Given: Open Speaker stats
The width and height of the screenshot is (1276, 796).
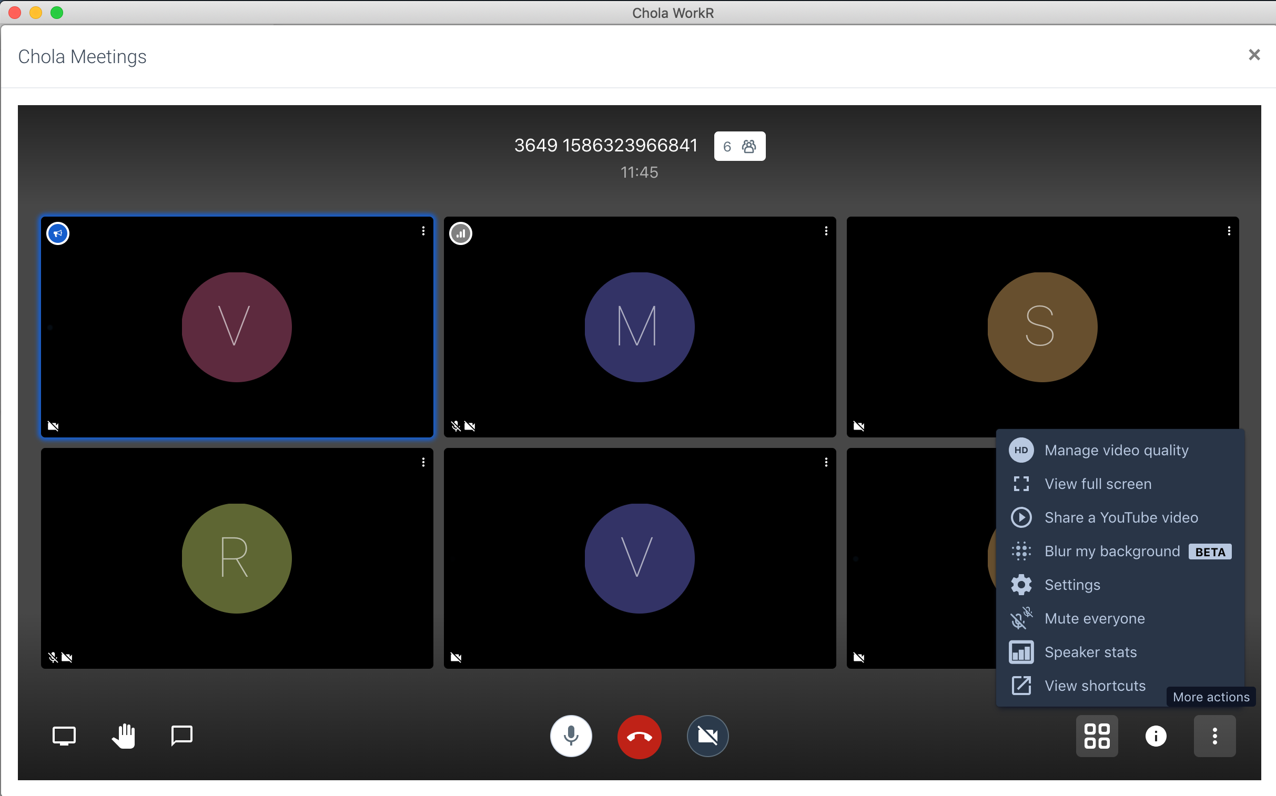Looking at the screenshot, I should pos(1120,652).
